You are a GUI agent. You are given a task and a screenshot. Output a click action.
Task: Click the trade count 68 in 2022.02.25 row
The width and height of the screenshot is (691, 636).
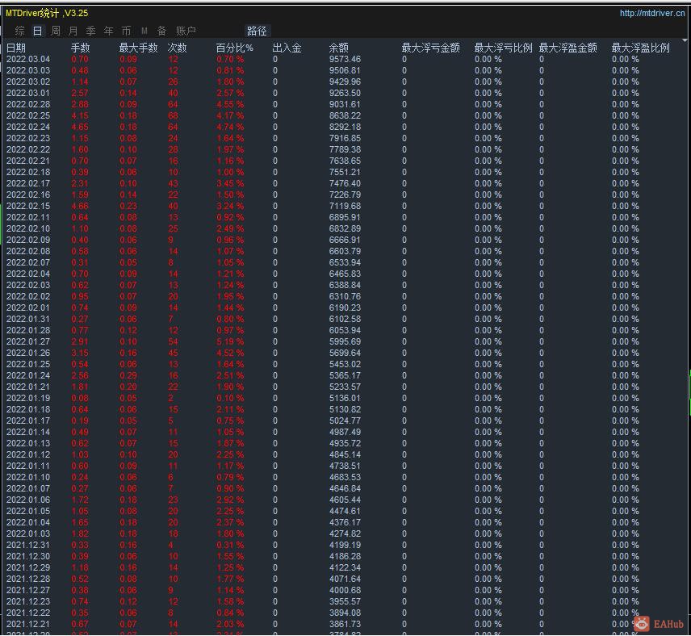click(x=173, y=116)
